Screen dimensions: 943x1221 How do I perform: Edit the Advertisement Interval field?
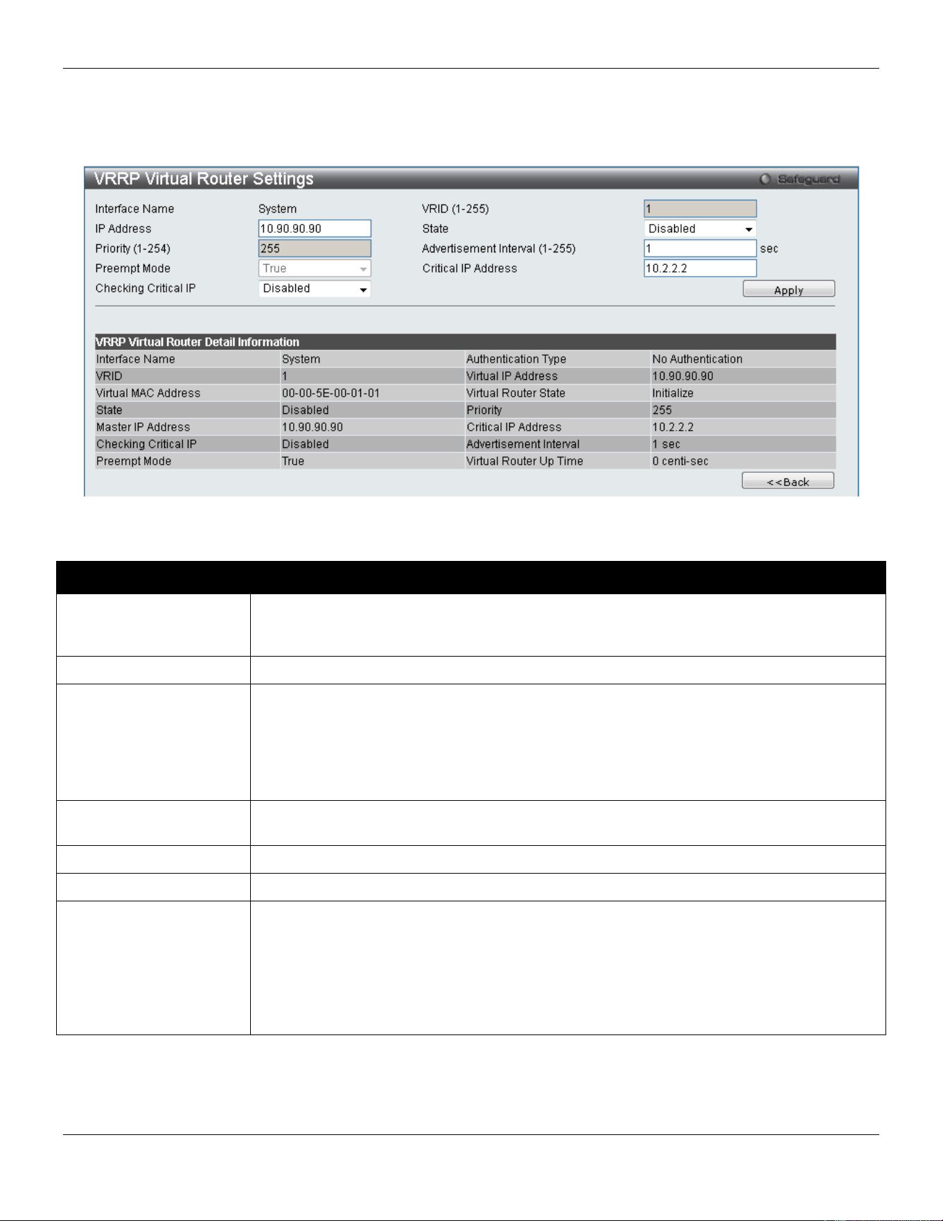tap(700, 248)
